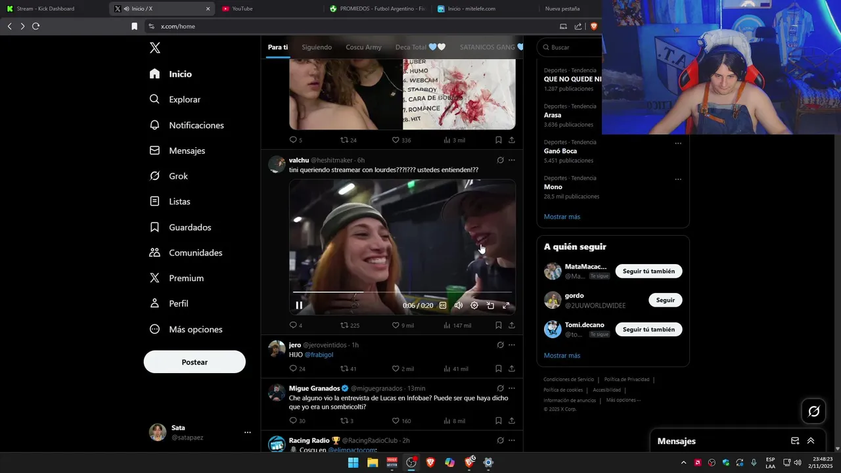Bookmark valchu's post

(499, 325)
